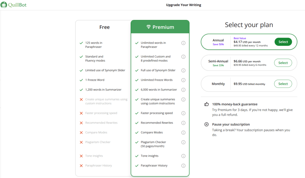The height and width of the screenshot is (178, 305).
Task: Click info icon next to 6,000 words in Summarizer
Action: pos(184,90)
